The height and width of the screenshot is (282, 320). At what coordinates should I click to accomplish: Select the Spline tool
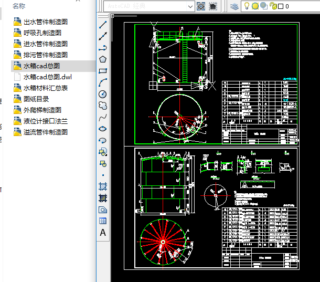point(103,117)
